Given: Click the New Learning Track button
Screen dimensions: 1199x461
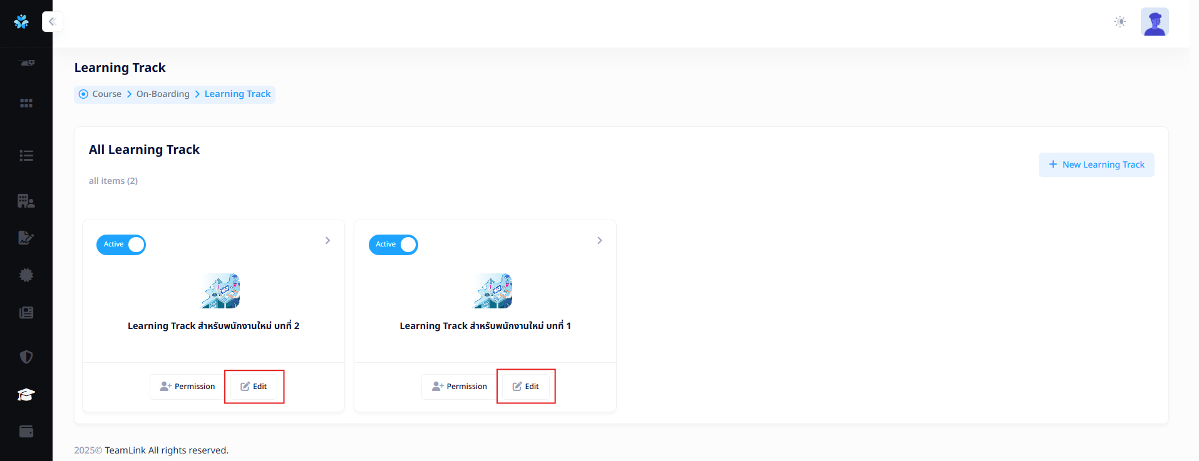Looking at the screenshot, I should (1096, 165).
